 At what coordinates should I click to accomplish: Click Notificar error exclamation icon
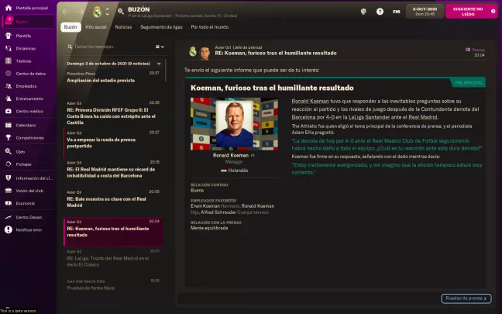[x=9, y=229]
